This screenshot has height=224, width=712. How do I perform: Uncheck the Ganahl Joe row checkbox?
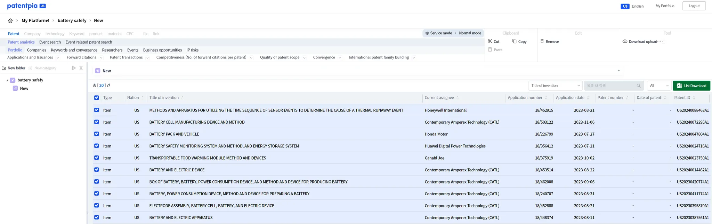[x=96, y=158]
